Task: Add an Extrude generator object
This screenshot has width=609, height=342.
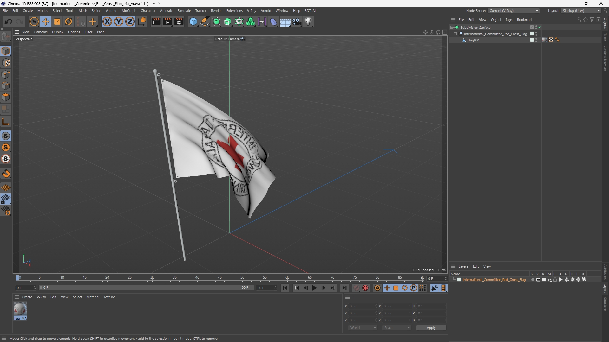Action: (x=228, y=22)
